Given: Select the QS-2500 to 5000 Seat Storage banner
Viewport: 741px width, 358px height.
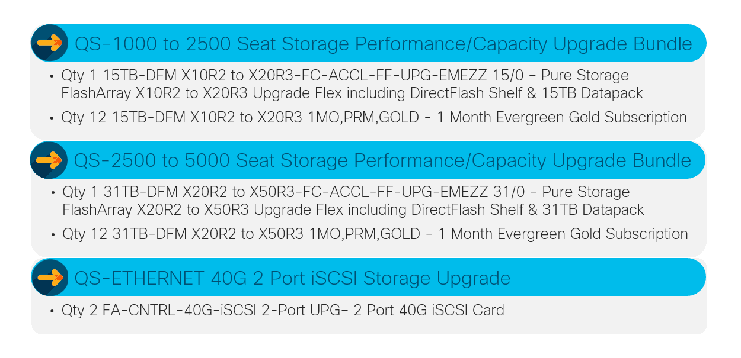Looking at the screenshot, I should coord(369,160).
